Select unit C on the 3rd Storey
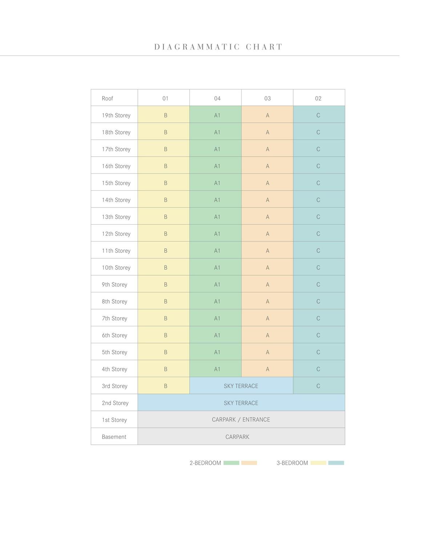Image resolution: width=436 pixels, height=533 pixels. click(319, 385)
